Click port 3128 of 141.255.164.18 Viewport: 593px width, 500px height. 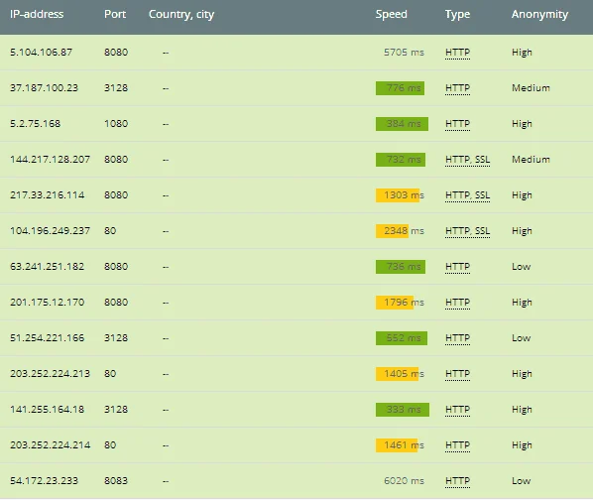(x=116, y=410)
